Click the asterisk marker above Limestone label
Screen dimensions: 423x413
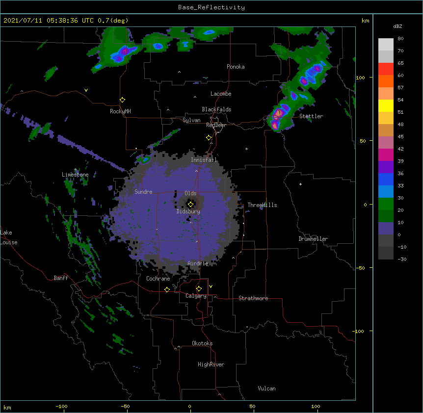pos(75,170)
